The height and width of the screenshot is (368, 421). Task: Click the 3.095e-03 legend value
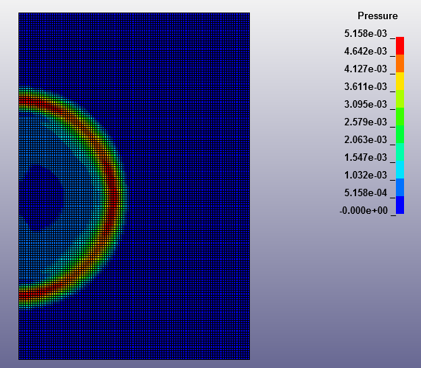click(x=366, y=104)
